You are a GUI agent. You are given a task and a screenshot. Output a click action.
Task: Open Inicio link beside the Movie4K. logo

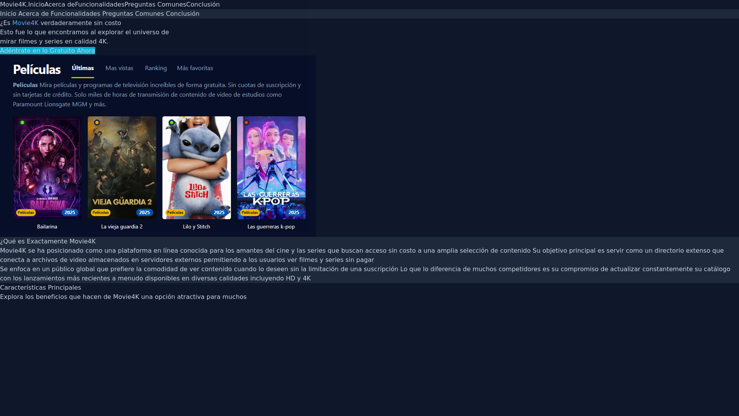pyautogui.click(x=36, y=5)
